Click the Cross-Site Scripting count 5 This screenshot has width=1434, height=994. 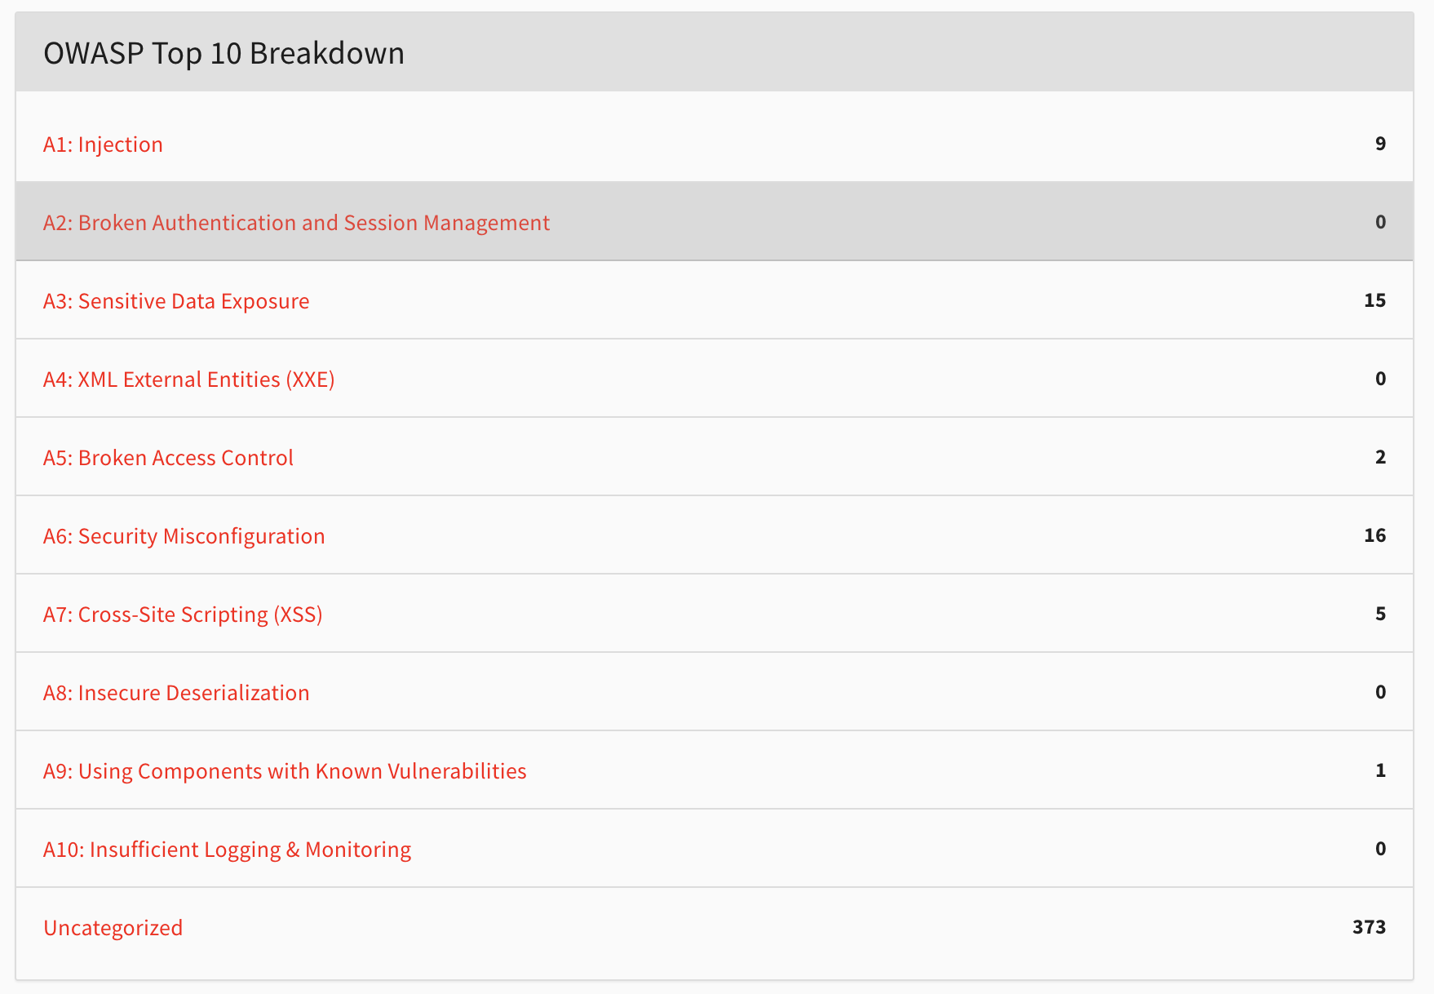(x=1380, y=614)
